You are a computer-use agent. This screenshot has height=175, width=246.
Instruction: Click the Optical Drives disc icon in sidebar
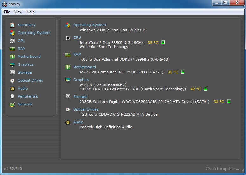[x=12, y=80]
